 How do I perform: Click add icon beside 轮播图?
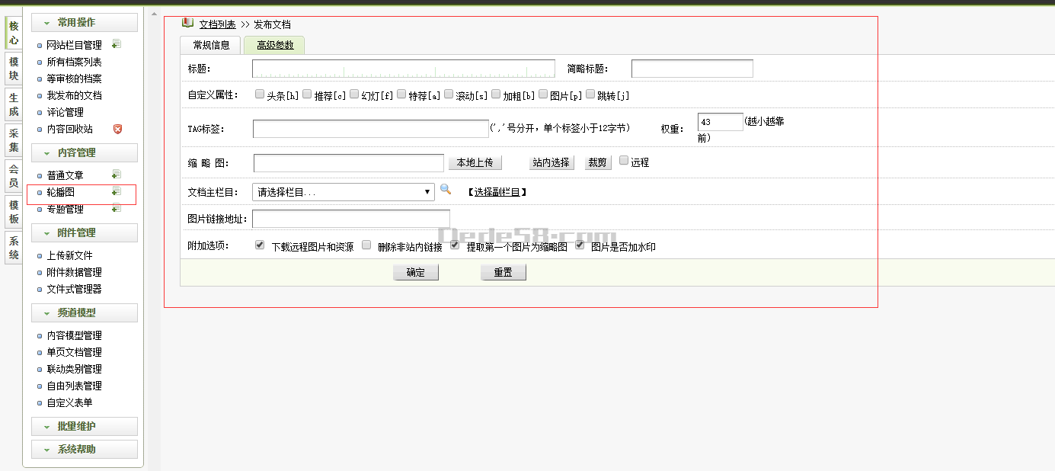click(x=117, y=191)
